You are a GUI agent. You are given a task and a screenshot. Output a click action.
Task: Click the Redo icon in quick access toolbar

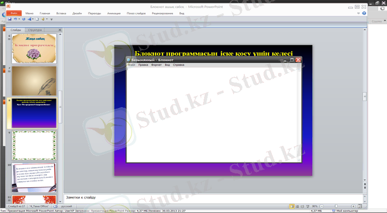click(x=24, y=19)
